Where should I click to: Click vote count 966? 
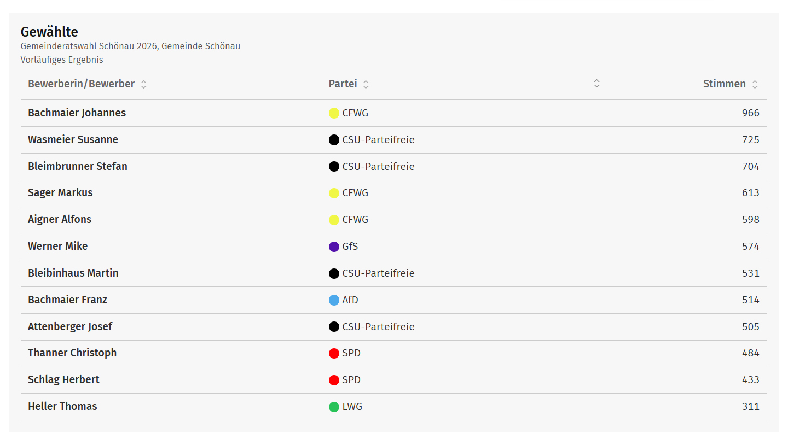click(x=750, y=113)
